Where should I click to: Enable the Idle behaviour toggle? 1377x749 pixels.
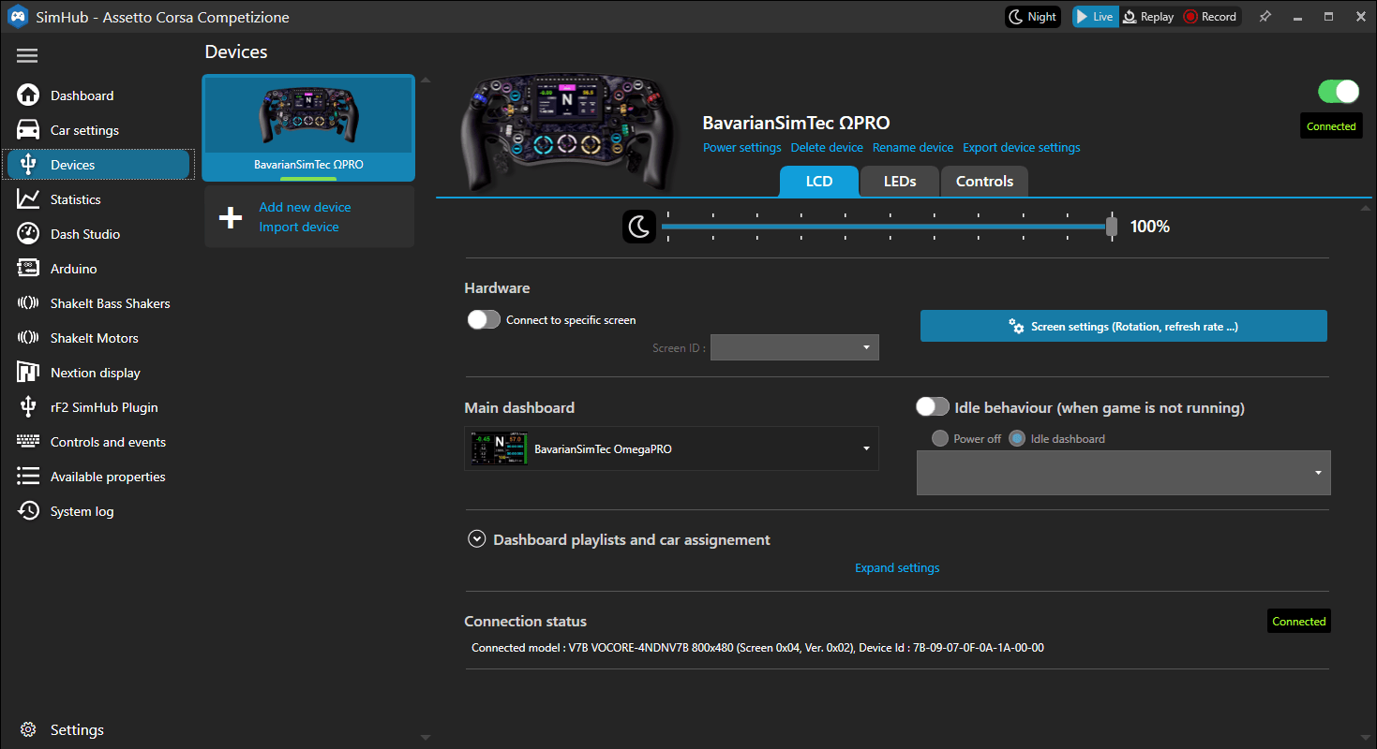[x=933, y=407]
